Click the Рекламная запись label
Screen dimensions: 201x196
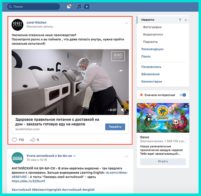click(x=40, y=26)
